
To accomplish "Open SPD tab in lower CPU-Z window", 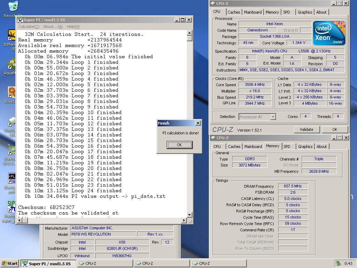I will tap(287, 147).
